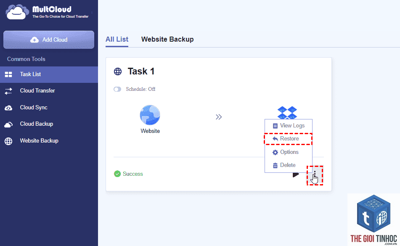Choose View Logs from context menu
The height and width of the screenshot is (246, 400).
(288, 126)
